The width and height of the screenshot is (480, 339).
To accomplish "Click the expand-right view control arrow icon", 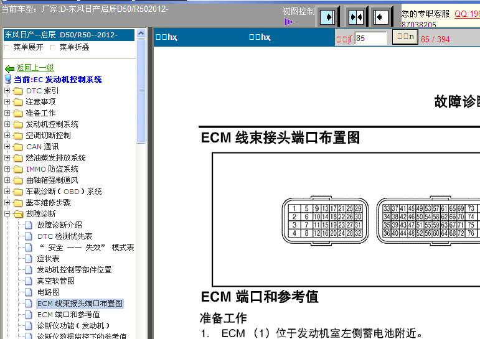I will [x=327, y=17].
